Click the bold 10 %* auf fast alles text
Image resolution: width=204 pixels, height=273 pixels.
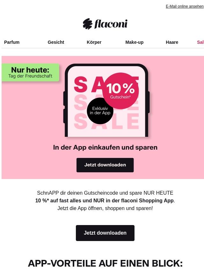coord(105,200)
